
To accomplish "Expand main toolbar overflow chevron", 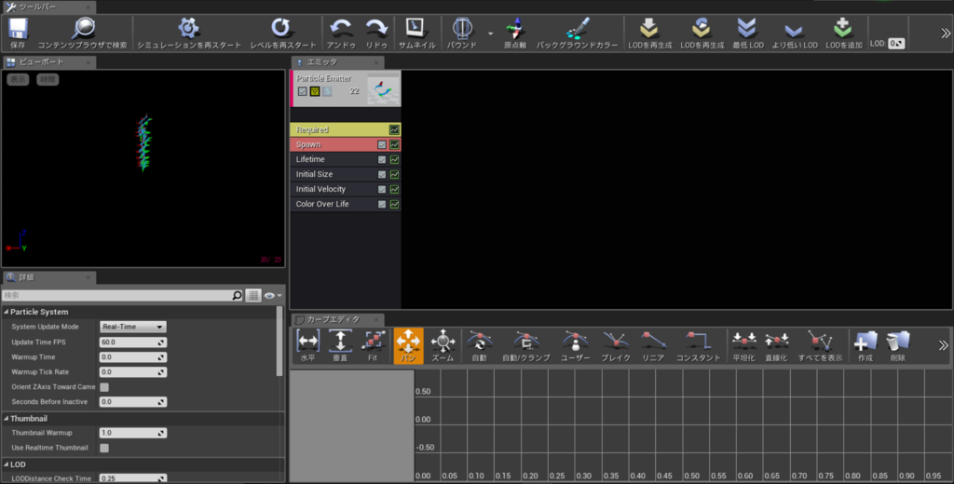I will (945, 34).
